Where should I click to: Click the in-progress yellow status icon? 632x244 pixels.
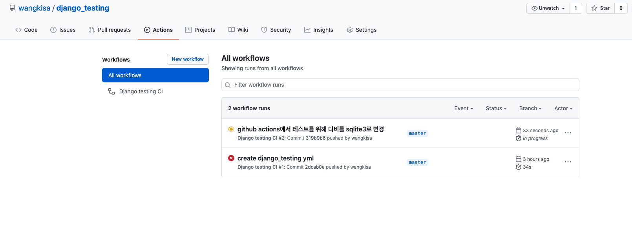coord(231,129)
